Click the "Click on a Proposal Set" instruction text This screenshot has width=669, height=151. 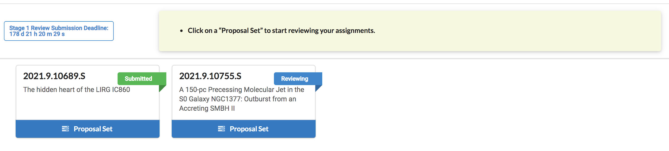click(281, 31)
